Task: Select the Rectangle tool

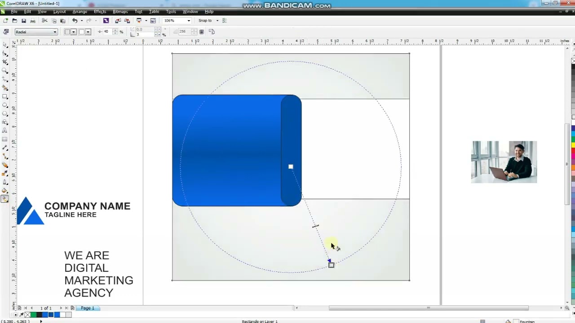Action: point(5,96)
